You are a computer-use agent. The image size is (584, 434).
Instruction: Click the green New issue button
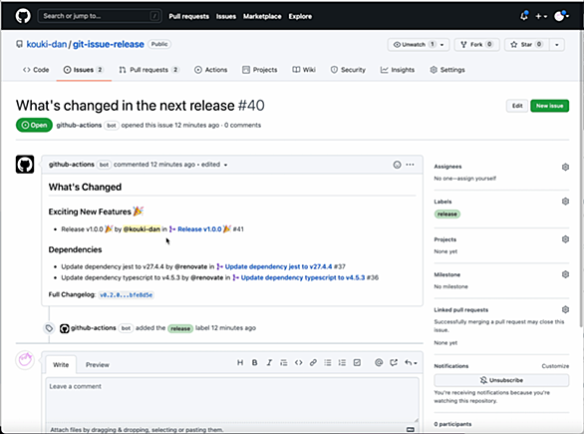(550, 106)
